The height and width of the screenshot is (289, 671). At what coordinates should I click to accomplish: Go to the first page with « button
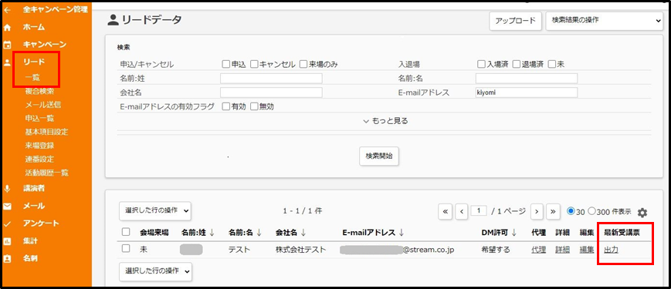click(x=445, y=211)
